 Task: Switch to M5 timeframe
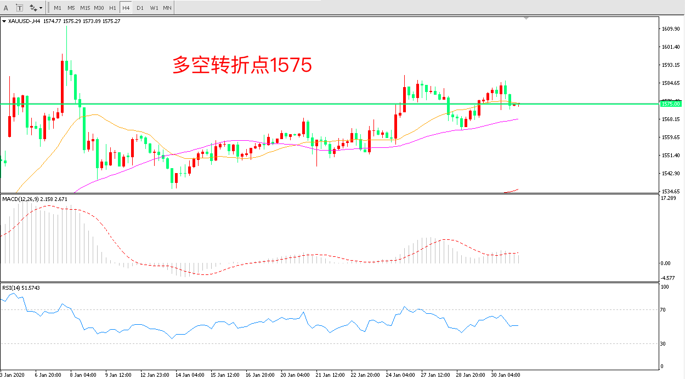pos(71,8)
